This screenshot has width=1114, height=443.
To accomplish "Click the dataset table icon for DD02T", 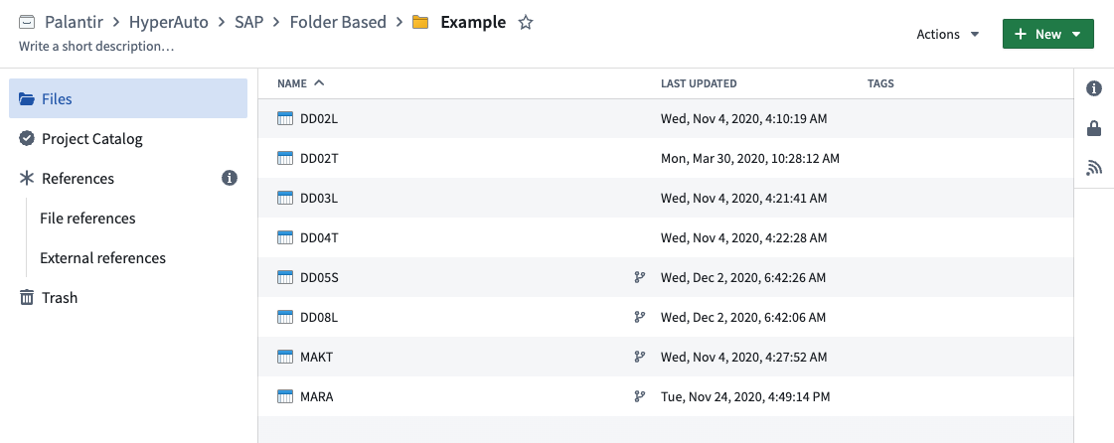I will [285, 158].
